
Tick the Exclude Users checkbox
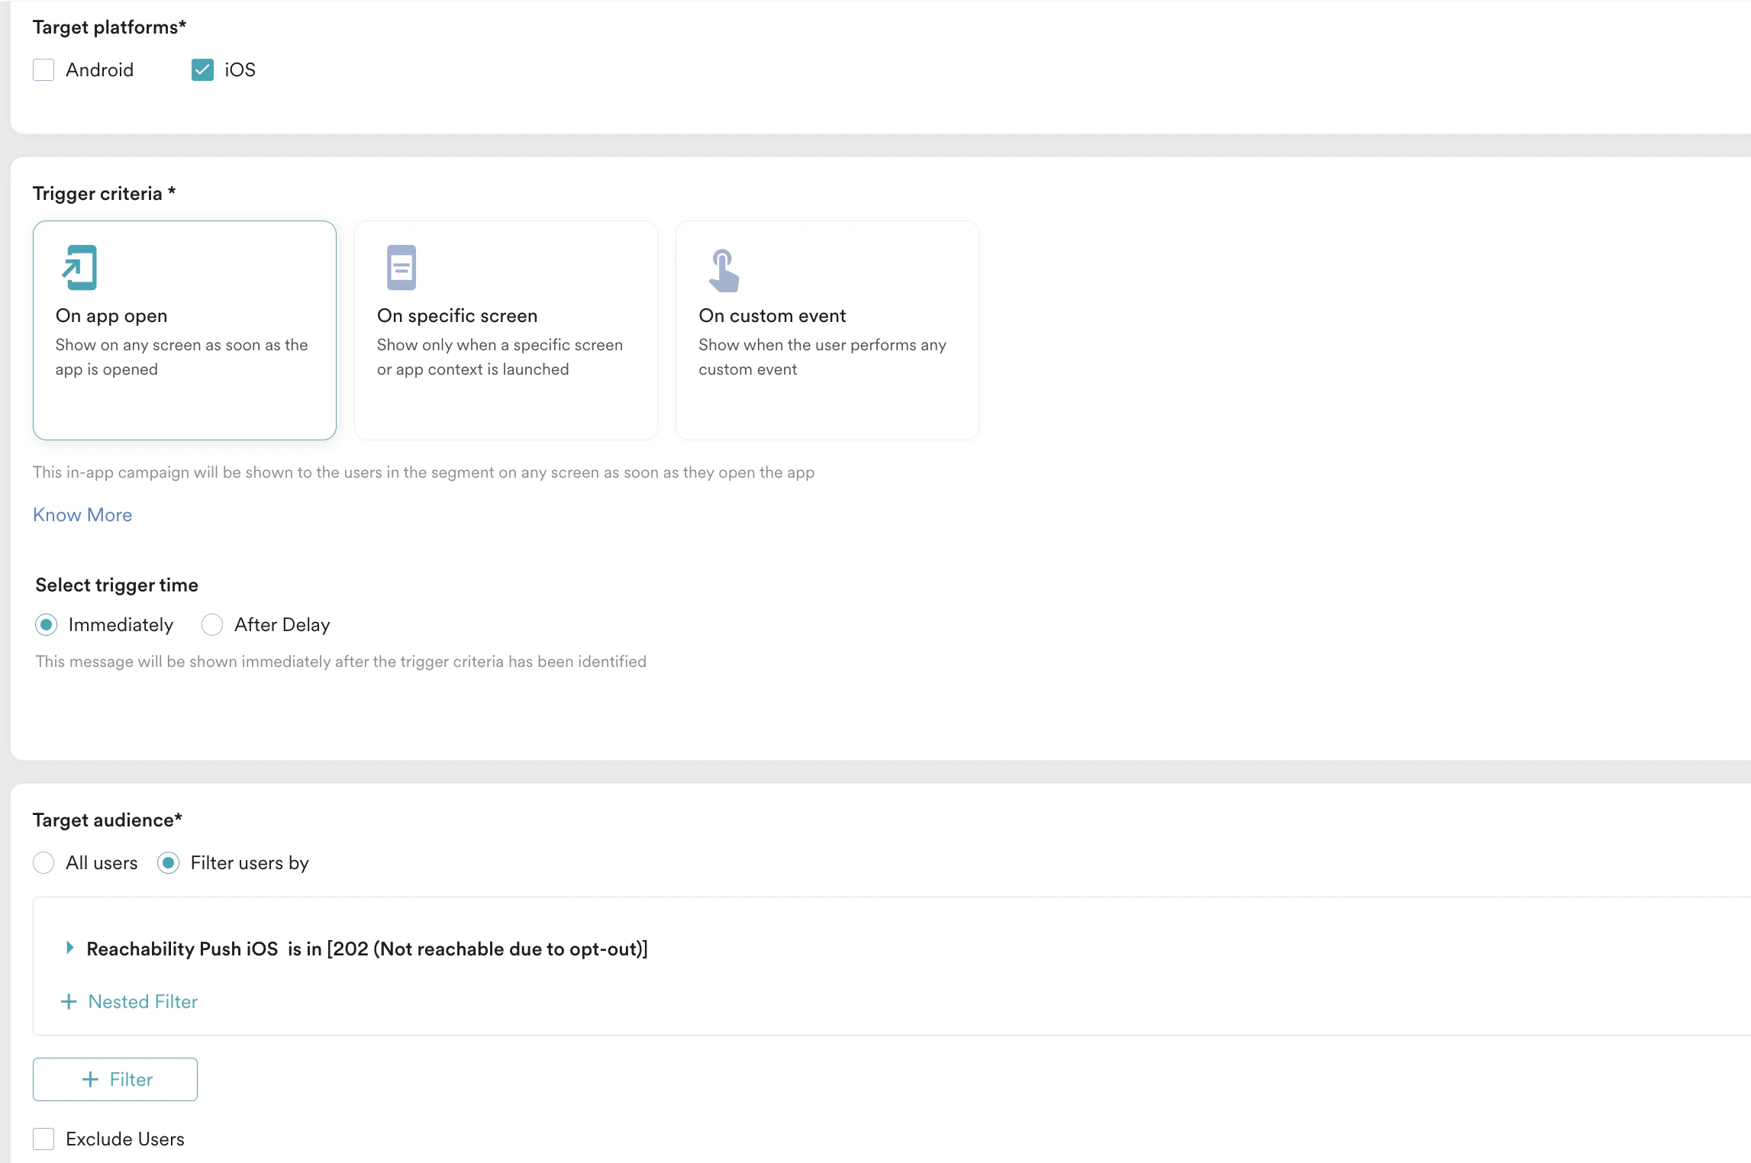(44, 1139)
